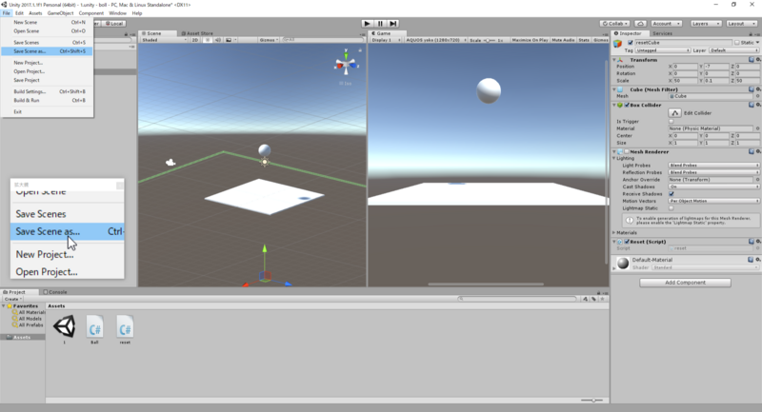Switch to the Asset Store tab
Screen dimensions: 762x412
pos(197,33)
